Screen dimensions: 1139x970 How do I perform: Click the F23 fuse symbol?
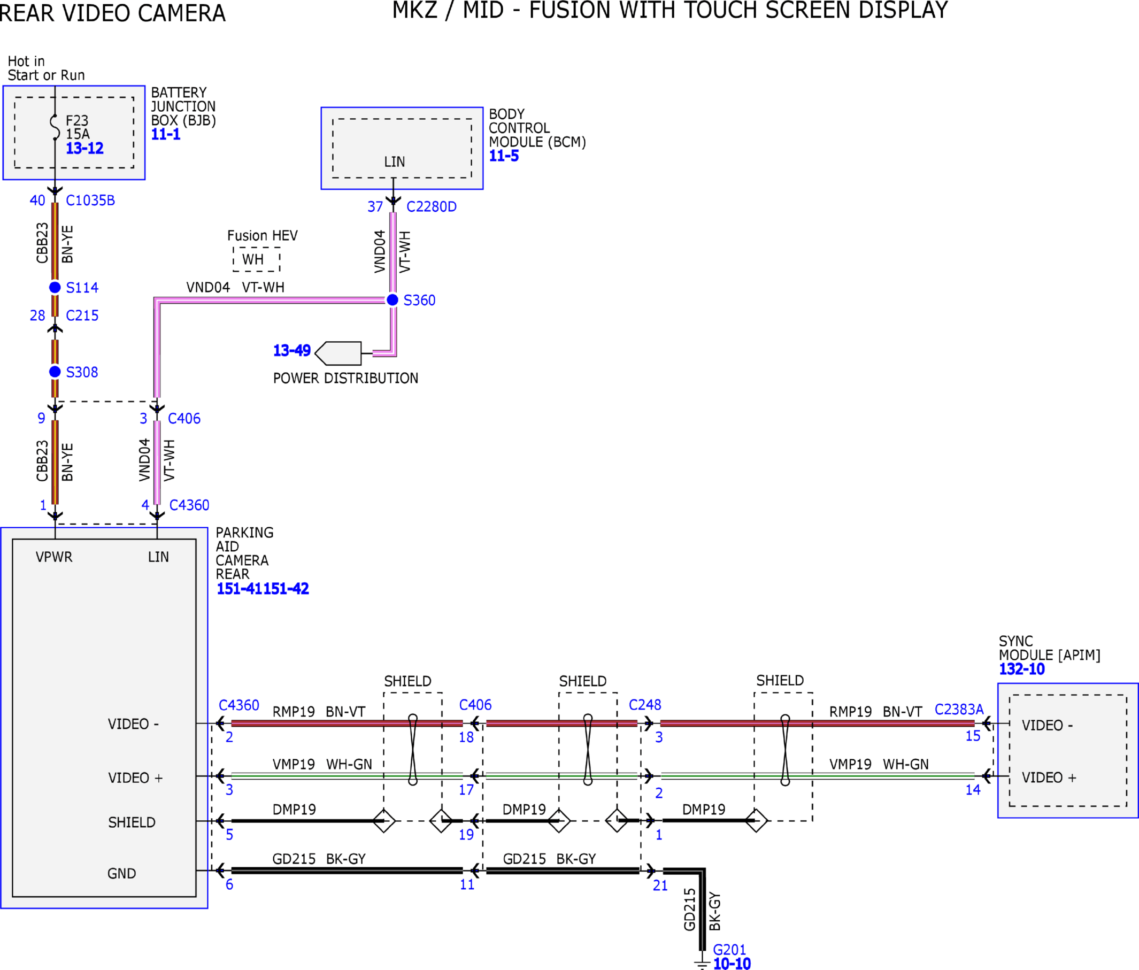click(55, 127)
